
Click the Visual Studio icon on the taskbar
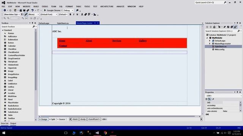click(x=97, y=133)
